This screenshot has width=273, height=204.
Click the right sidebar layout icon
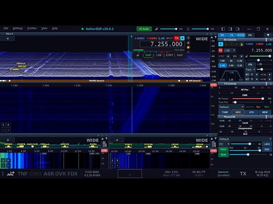(230, 29)
